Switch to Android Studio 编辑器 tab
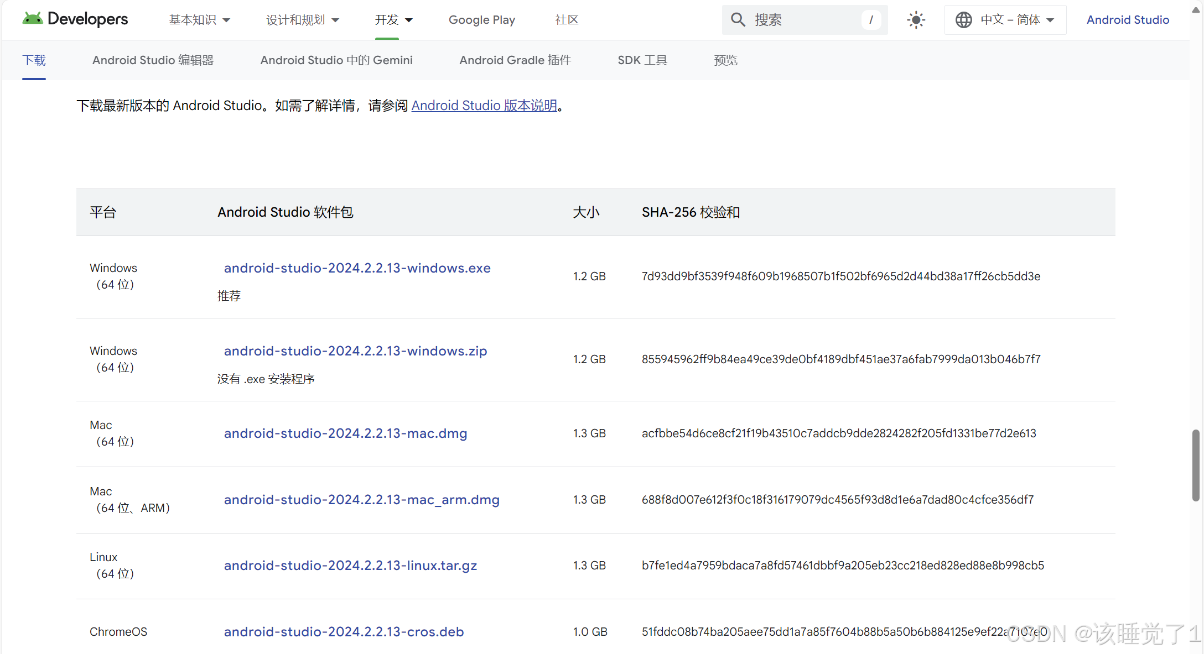 [153, 60]
